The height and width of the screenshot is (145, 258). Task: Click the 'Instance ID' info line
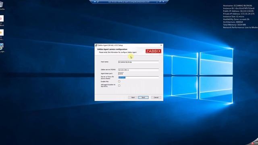click(x=239, y=8)
